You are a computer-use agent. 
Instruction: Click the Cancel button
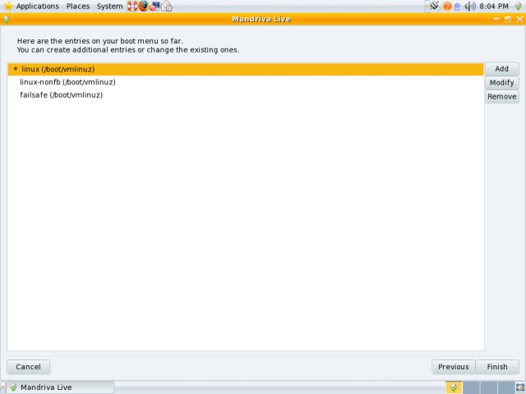click(x=29, y=367)
